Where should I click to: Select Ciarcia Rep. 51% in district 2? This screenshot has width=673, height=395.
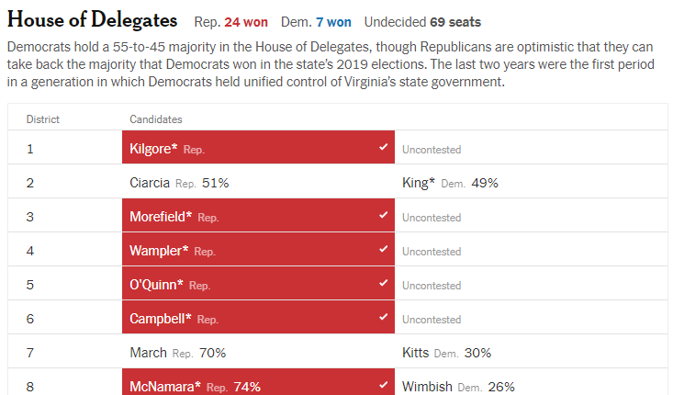(179, 183)
